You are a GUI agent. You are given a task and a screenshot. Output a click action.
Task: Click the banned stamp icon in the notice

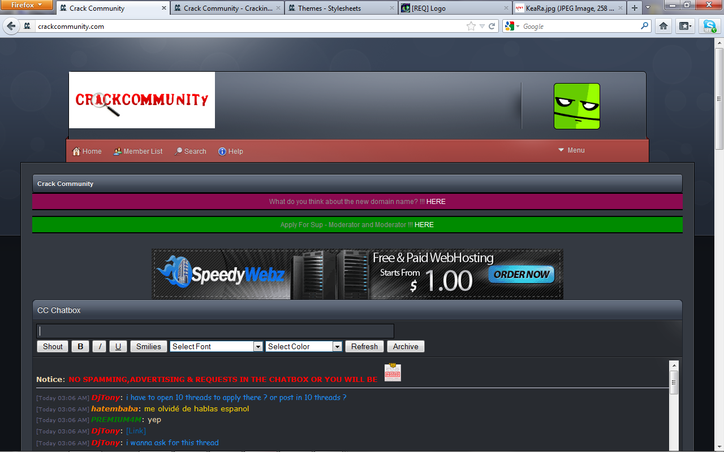(x=393, y=372)
